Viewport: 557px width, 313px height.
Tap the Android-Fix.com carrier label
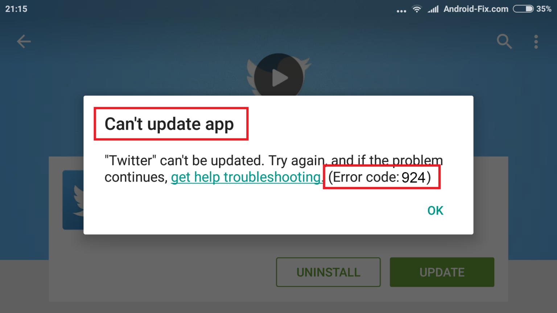point(476,9)
